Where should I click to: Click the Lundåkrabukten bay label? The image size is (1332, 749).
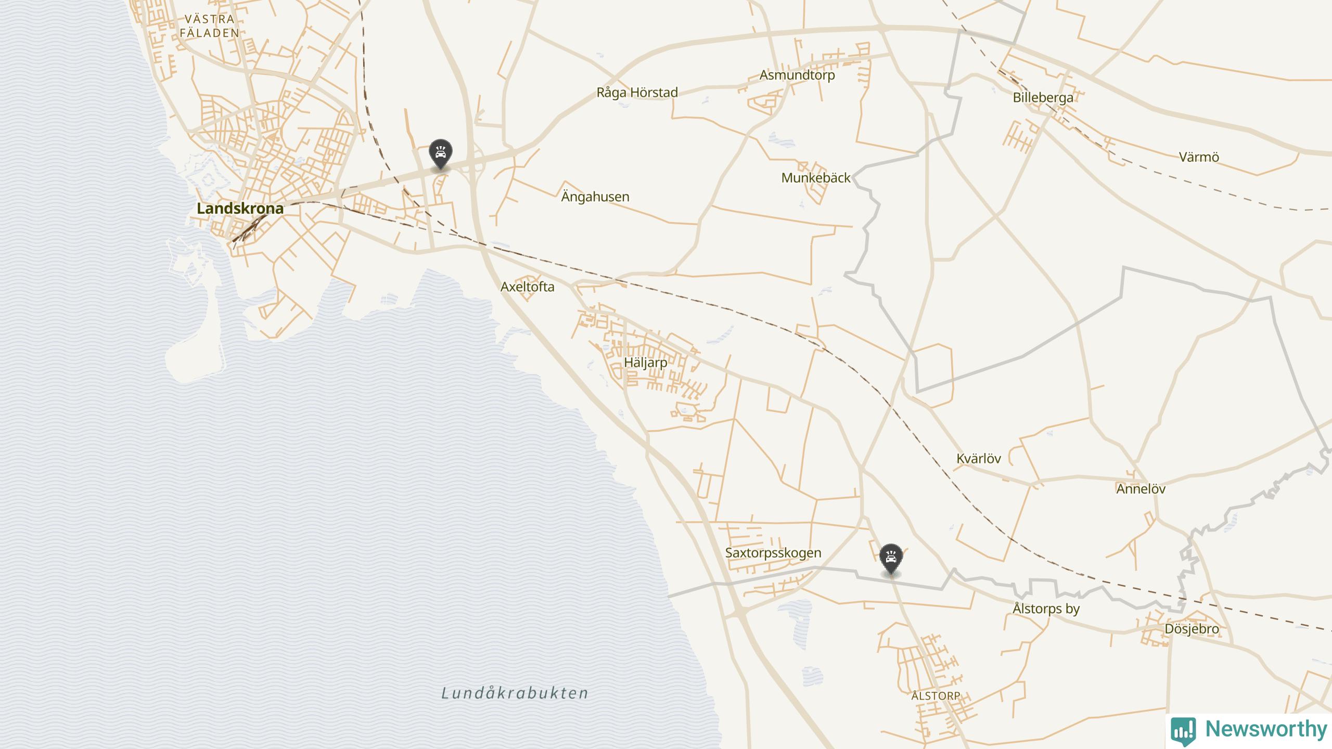(x=515, y=693)
